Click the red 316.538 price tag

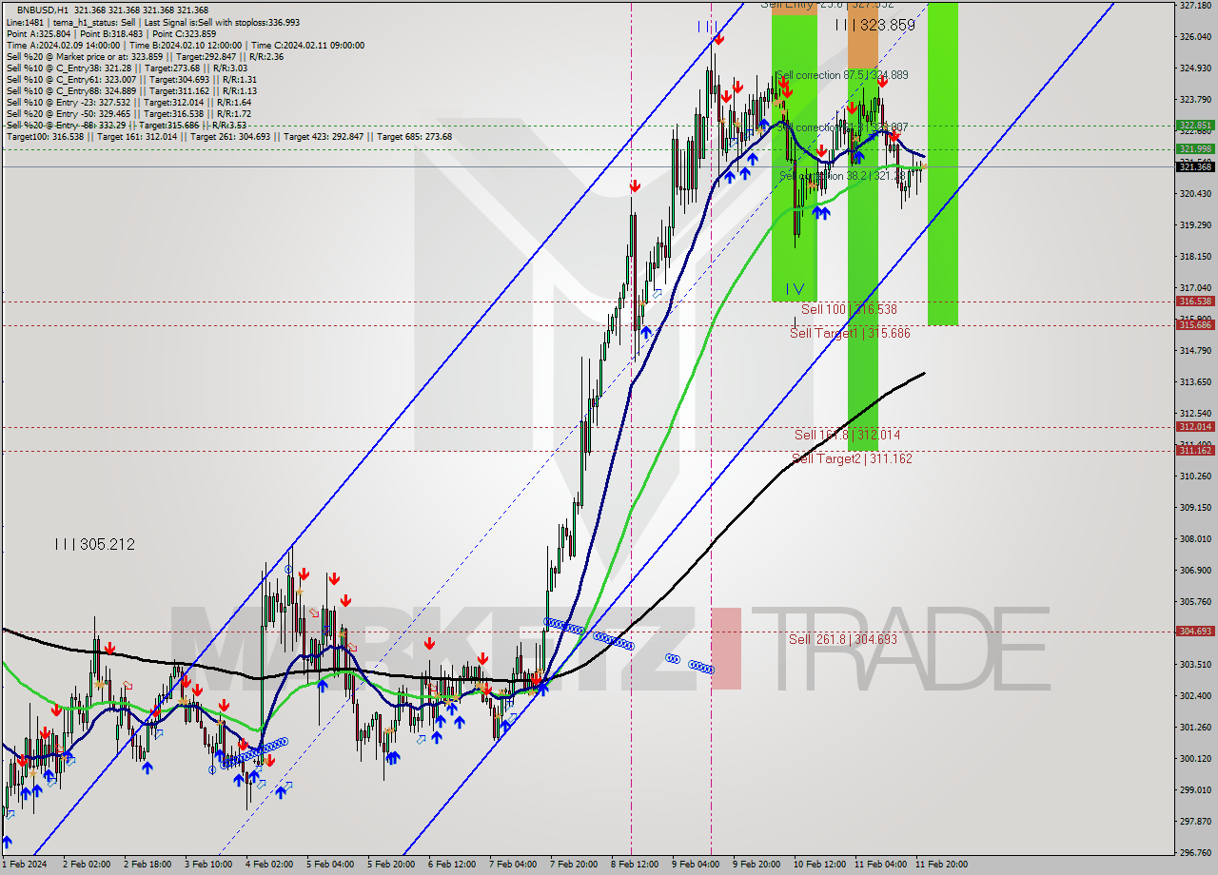pyautogui.click(x=1195, y=301)
